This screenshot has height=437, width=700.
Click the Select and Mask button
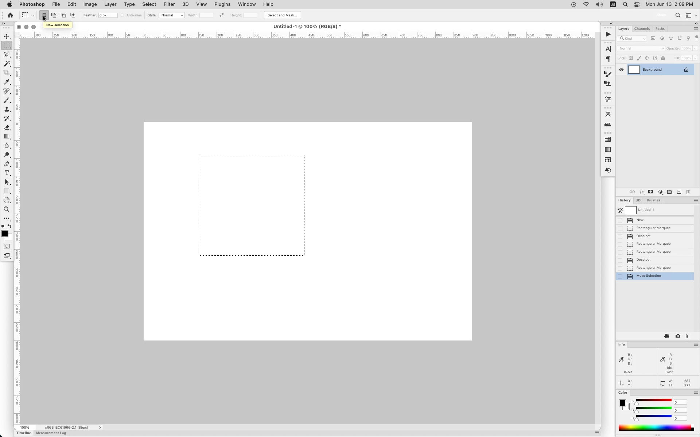282,15
